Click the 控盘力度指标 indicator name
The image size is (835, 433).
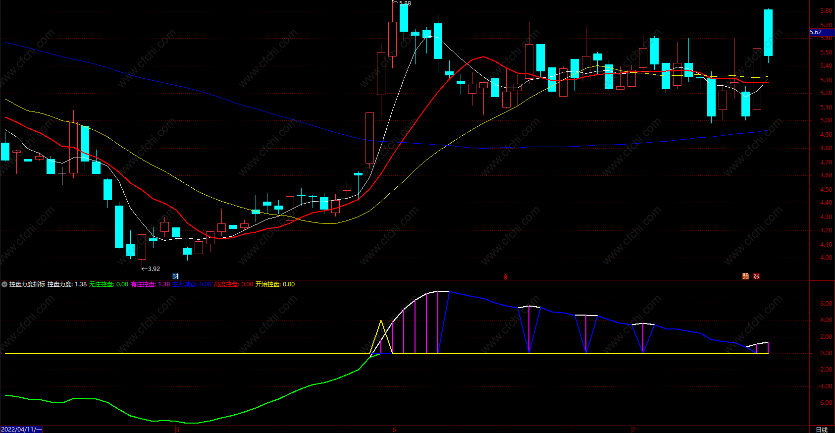27,284
